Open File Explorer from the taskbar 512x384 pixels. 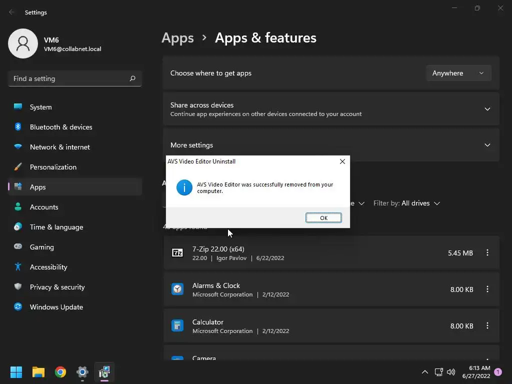click(38, 372)
